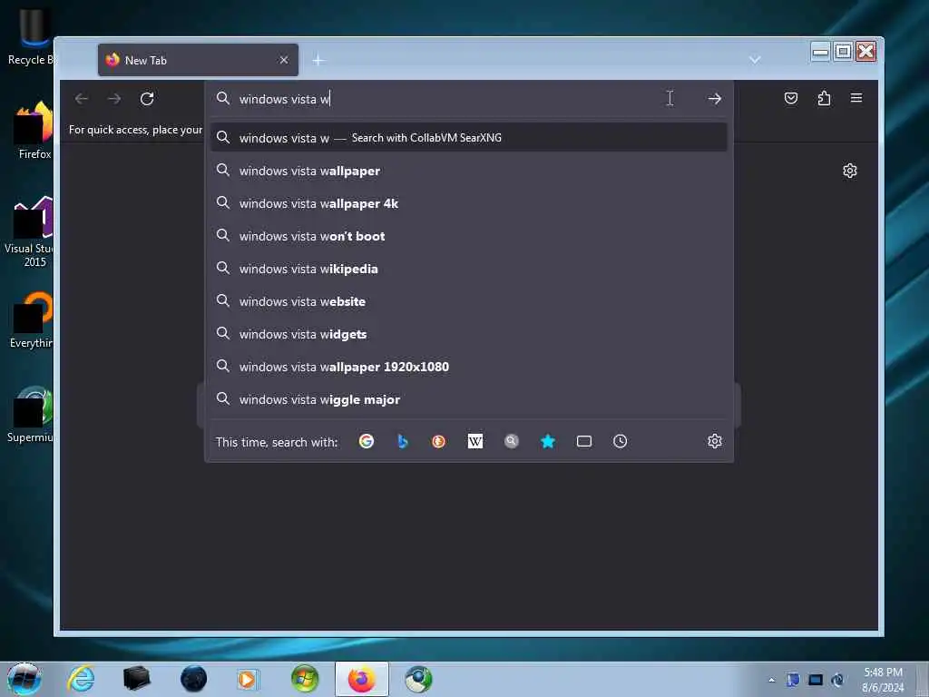Screen dimensions: 929x697
Task: Choose Search with CollabVM SearXNG row
Action: point(469,138)
